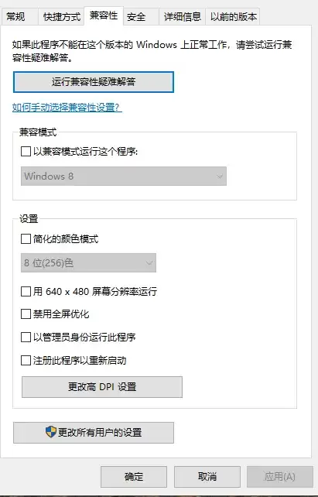The height and width of the screenshot is (497, 318).
Task: Check 简化的颜色模式 option
Action: coord(26,238)
